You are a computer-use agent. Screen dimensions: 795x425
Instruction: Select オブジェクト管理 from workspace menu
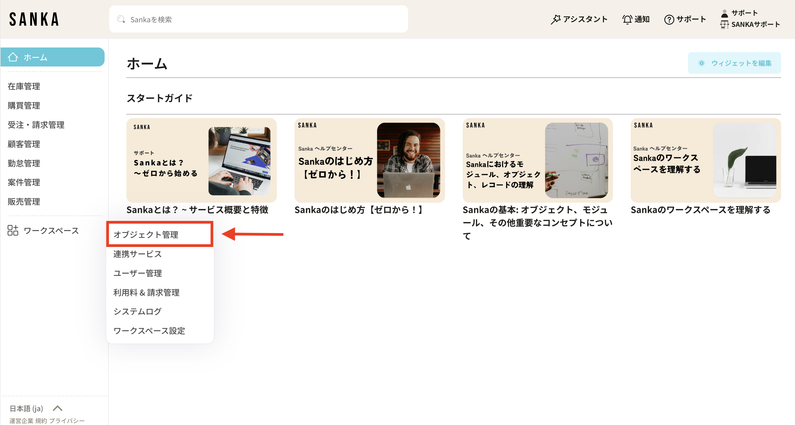click(146, 234)
